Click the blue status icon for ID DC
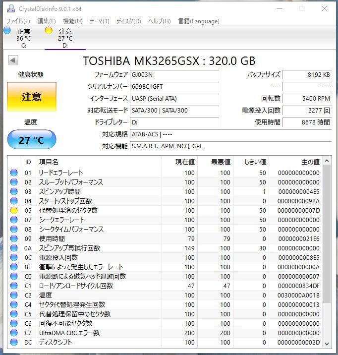 coord(14,342)
